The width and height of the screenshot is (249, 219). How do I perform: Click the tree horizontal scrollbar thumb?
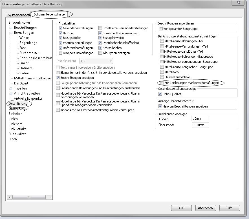(29, 197)
